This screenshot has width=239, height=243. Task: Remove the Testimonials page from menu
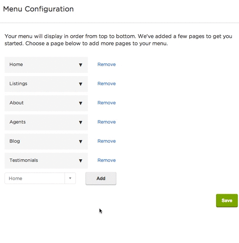coord(106,160)
